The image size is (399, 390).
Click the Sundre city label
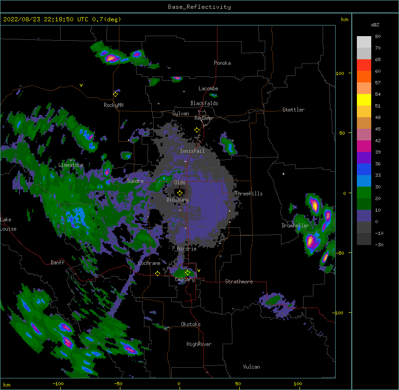pyautogui.click(x=135, y=181)
